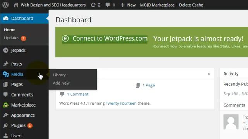Click the Jetpack sidebar icon

click(6, 50)
